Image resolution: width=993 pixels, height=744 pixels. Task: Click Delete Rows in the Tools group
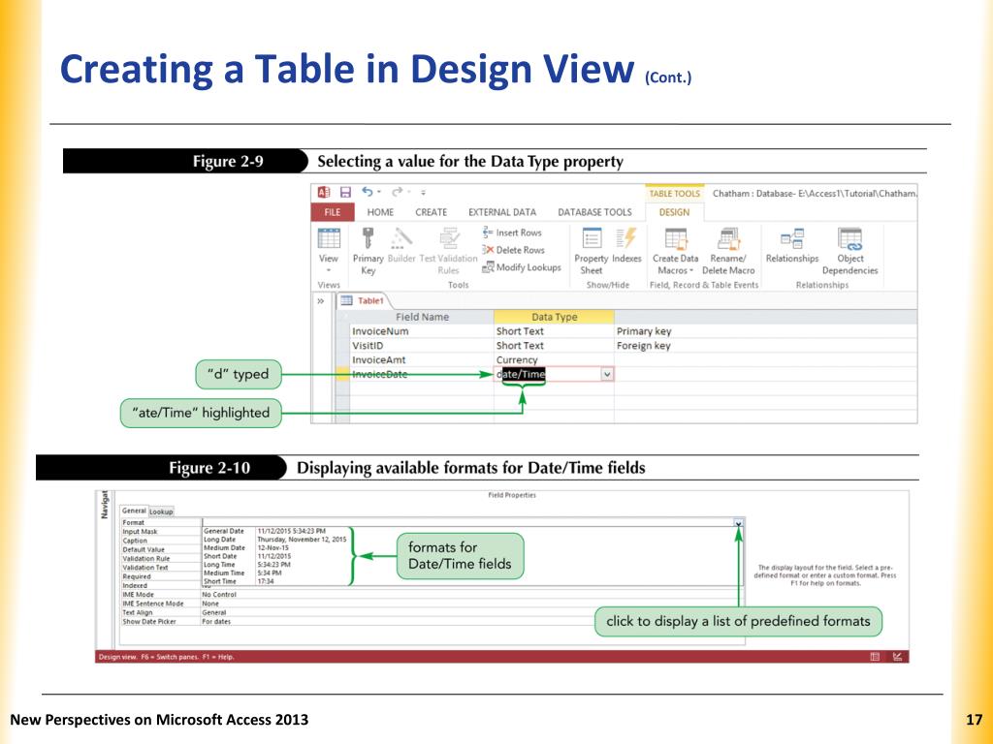click(513, 250)
